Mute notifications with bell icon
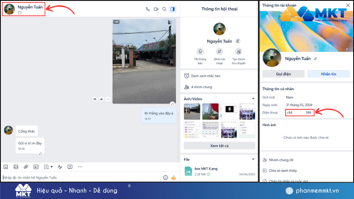The height and width of the screenshot is (199, 354). click(200, 52)
